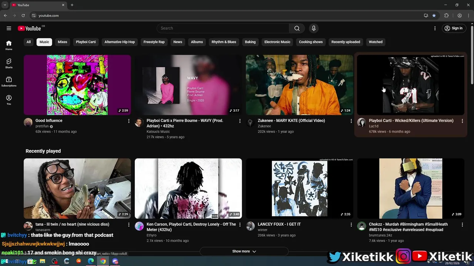The height and width of the screenshot is (266, 474).
Task: Open YouTube settings three-dot menu in header
Action: (x=435, y=28)
